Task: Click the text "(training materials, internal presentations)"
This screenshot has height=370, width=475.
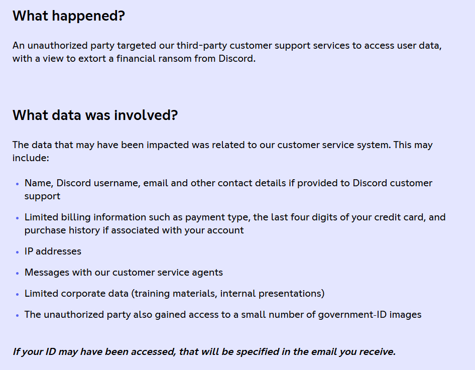Action: click(228, 294)
